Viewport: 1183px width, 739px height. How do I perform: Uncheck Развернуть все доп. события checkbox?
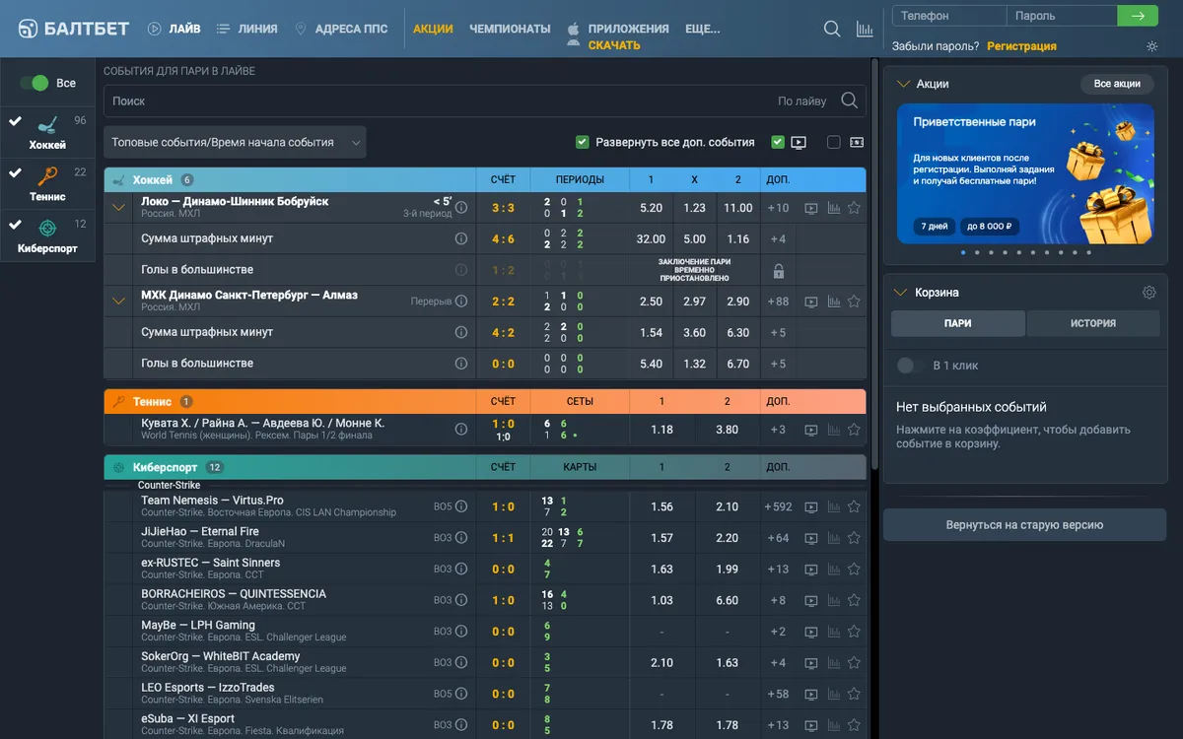pyautogui.click(x=582, y=142)
